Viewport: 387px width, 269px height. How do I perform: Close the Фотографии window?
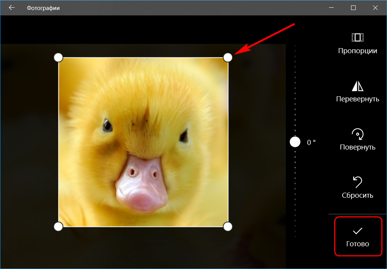[x=375, y=8]
